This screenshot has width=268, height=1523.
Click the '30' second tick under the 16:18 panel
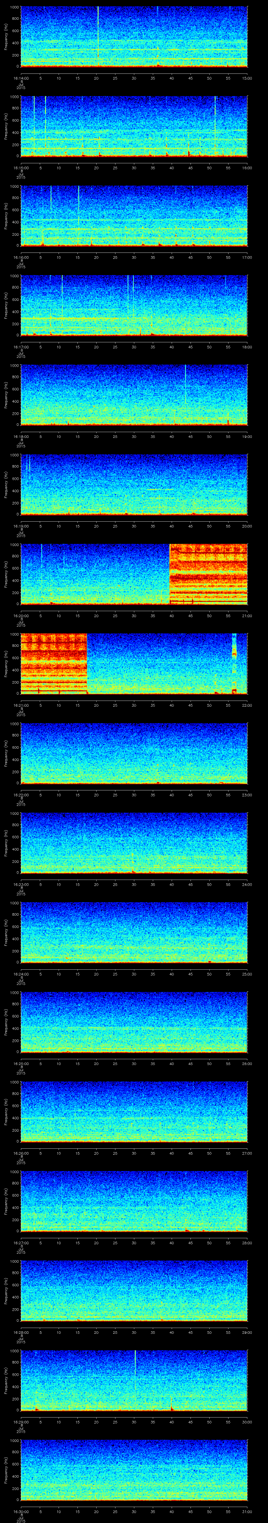click(x=134, y=436)
